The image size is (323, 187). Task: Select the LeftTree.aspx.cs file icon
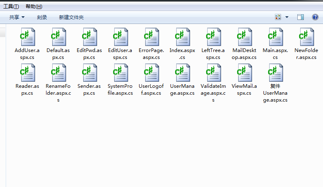pos(213,37)
